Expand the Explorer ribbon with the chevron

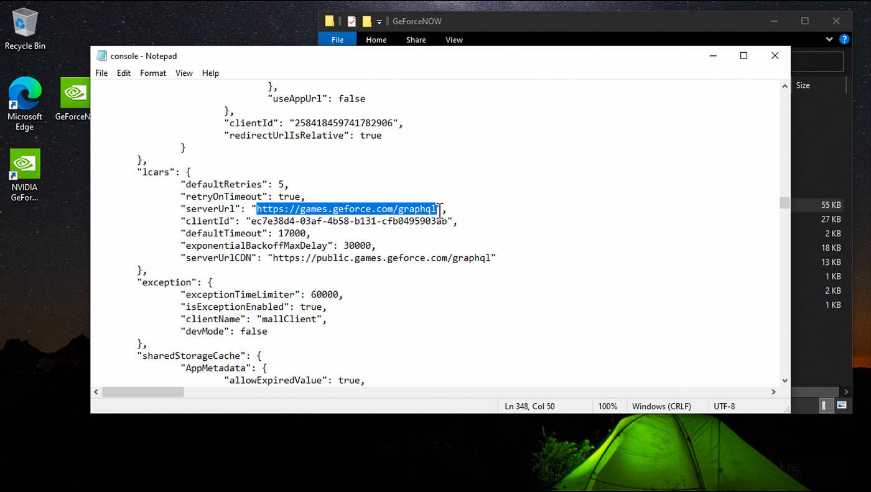click(829, 39)
